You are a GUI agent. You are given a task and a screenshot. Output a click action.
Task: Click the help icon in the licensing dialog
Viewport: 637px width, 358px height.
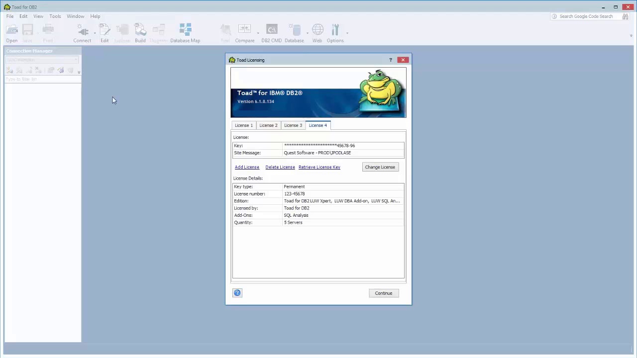[237, 293]
